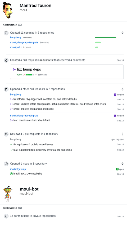Open the moul/golang-repo-template commits link
This screenshot has height=226, width=127.
coord(24,42)
